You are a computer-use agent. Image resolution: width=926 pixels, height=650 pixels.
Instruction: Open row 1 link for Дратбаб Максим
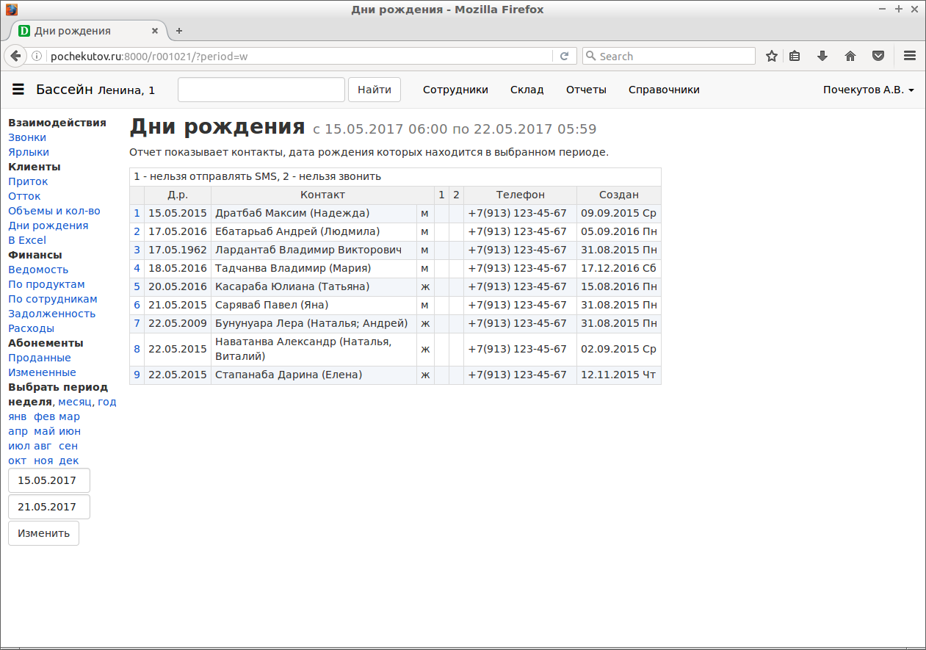[x=137, y=213]
